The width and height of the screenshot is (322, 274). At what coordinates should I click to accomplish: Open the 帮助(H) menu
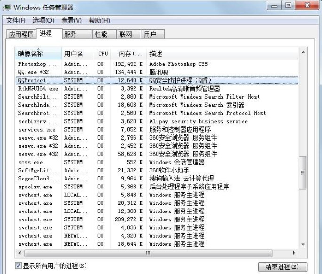[x=99, y=20]
